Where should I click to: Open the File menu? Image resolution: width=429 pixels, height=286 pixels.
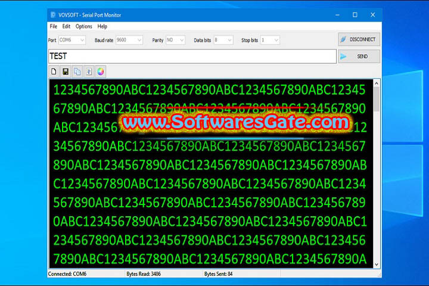(54, 26)
